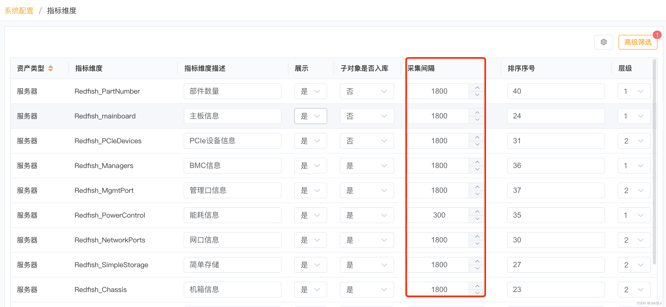Increase 采集间隔 for Redfish_PowerControl row

[477, 212]
